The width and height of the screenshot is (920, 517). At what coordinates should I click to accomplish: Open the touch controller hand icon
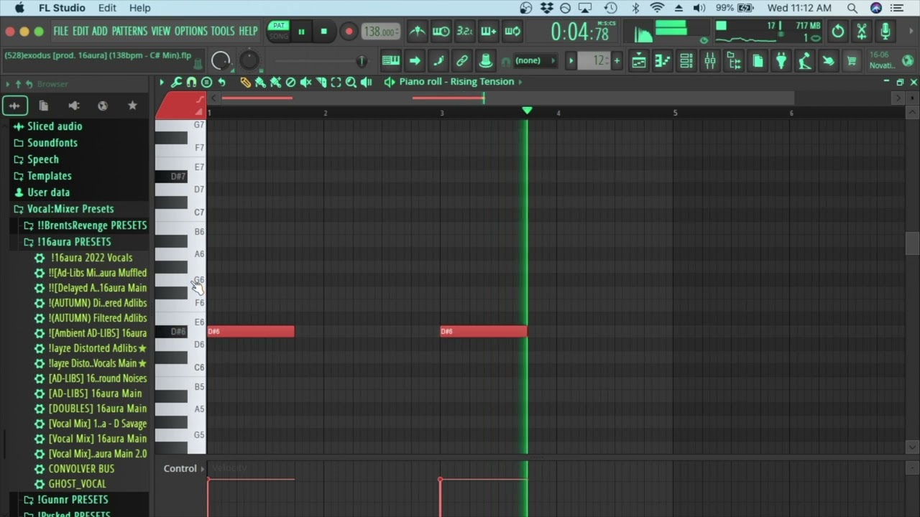pyautogui.click(x=829, y=61)
